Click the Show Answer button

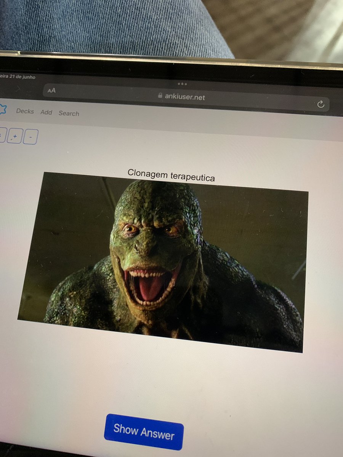[144, 431]
